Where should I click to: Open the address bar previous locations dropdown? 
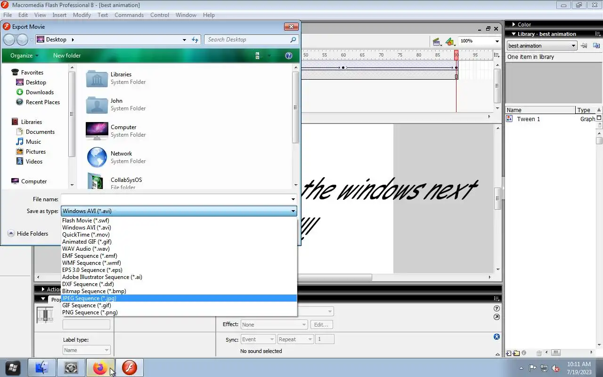[184, 40]
